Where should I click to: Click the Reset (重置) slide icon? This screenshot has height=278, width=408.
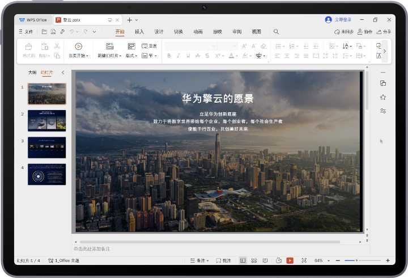tap(149, 46)
